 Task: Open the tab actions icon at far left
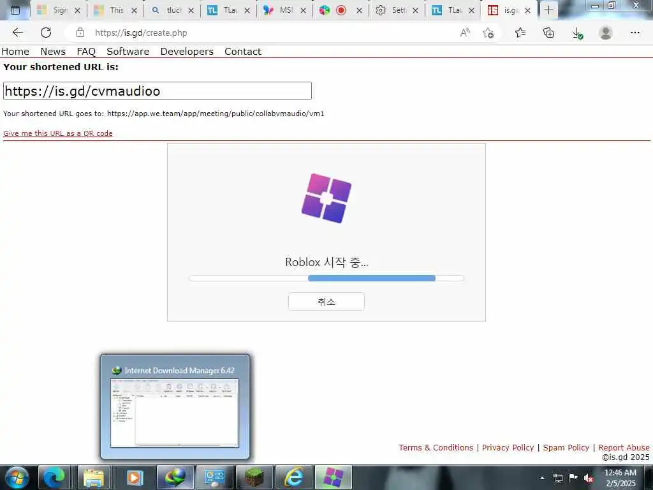coord(15,10)
